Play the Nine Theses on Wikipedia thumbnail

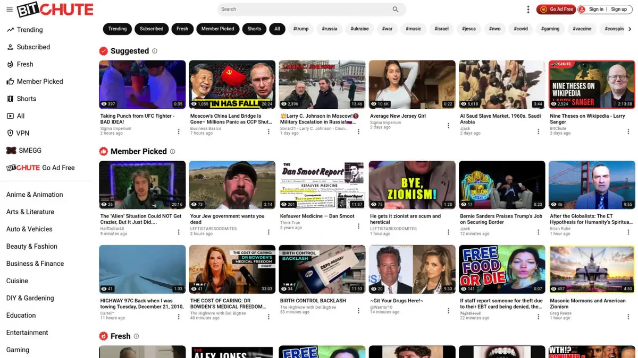pyautogui.click(x=592, y=84)
